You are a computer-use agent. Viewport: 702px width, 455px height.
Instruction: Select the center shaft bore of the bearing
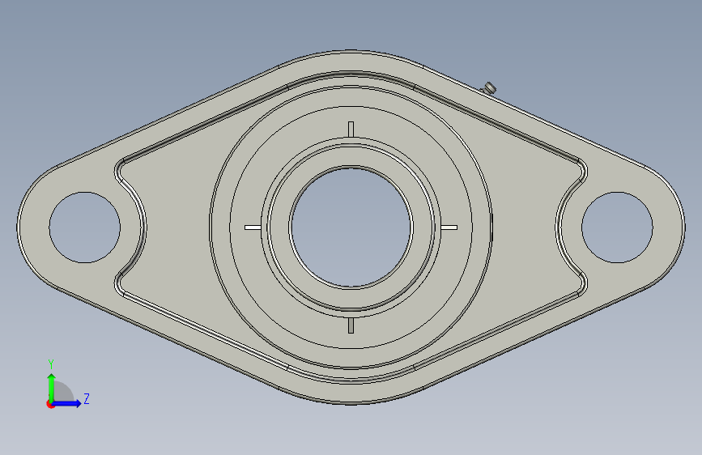tap(351, 227)
